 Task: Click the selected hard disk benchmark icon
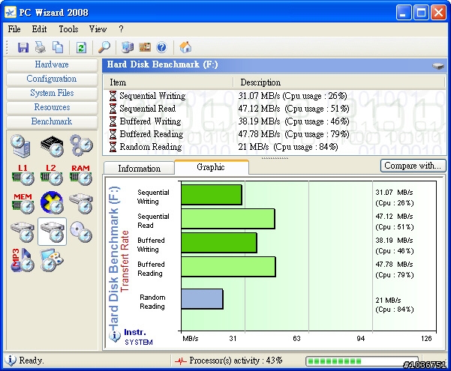point(52,232)
